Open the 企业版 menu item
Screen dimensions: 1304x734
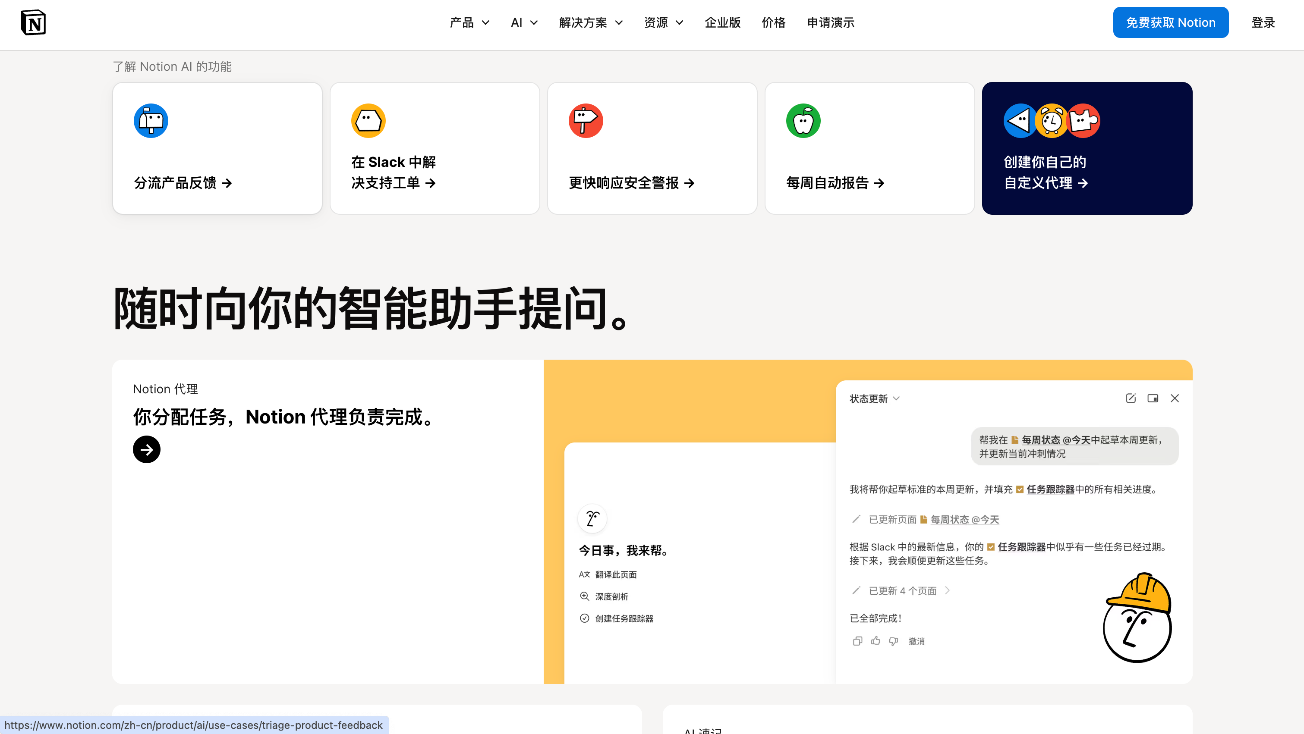tap(722, 23)
